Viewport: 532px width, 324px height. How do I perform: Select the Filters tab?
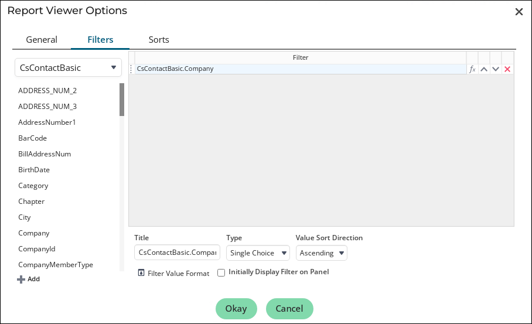pos(100,40)
